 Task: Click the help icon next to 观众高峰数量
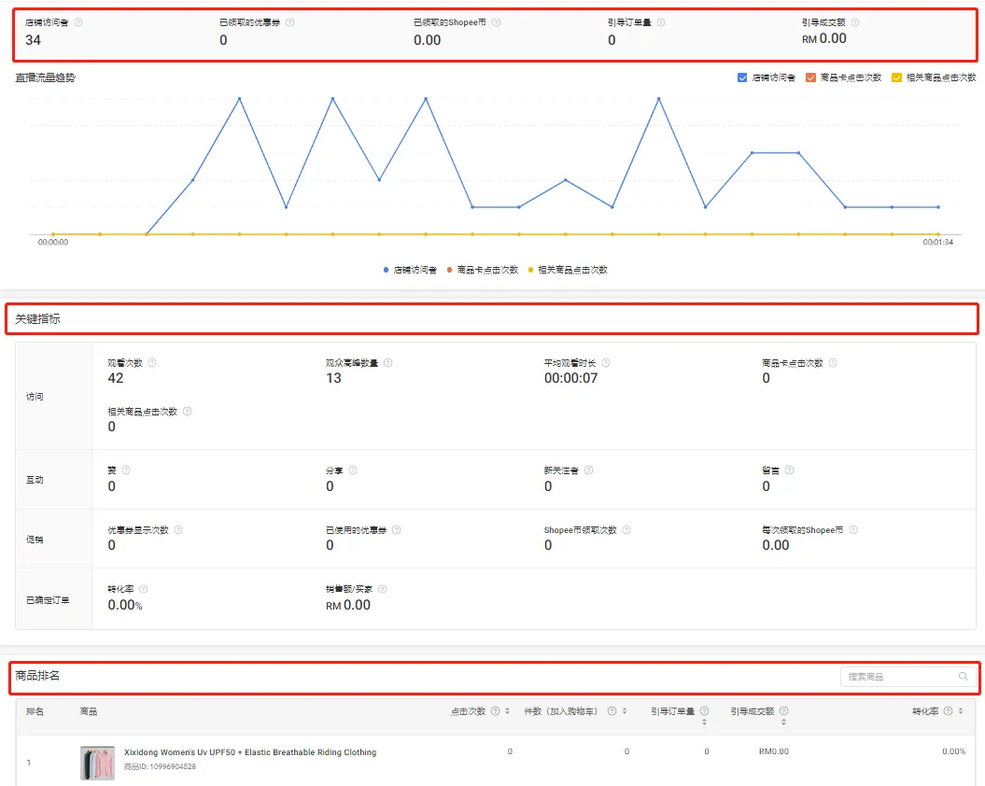(x=387, y=363)
